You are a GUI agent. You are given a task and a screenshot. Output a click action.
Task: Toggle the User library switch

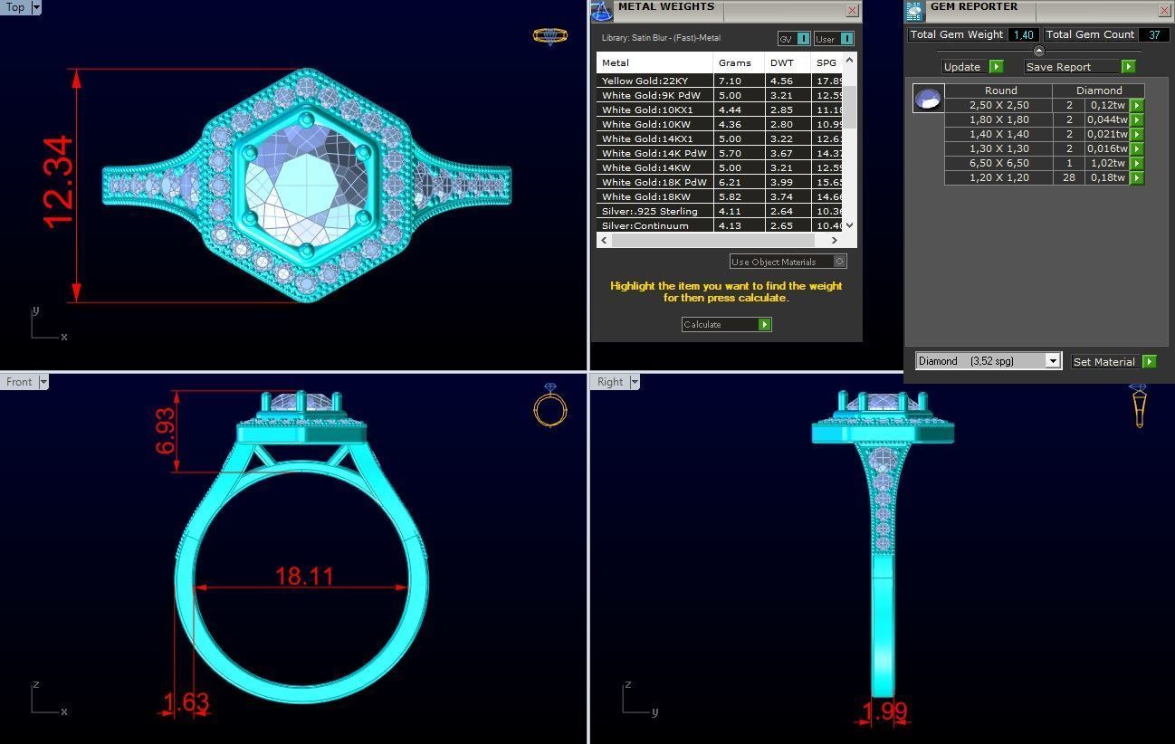click(846, 39)
